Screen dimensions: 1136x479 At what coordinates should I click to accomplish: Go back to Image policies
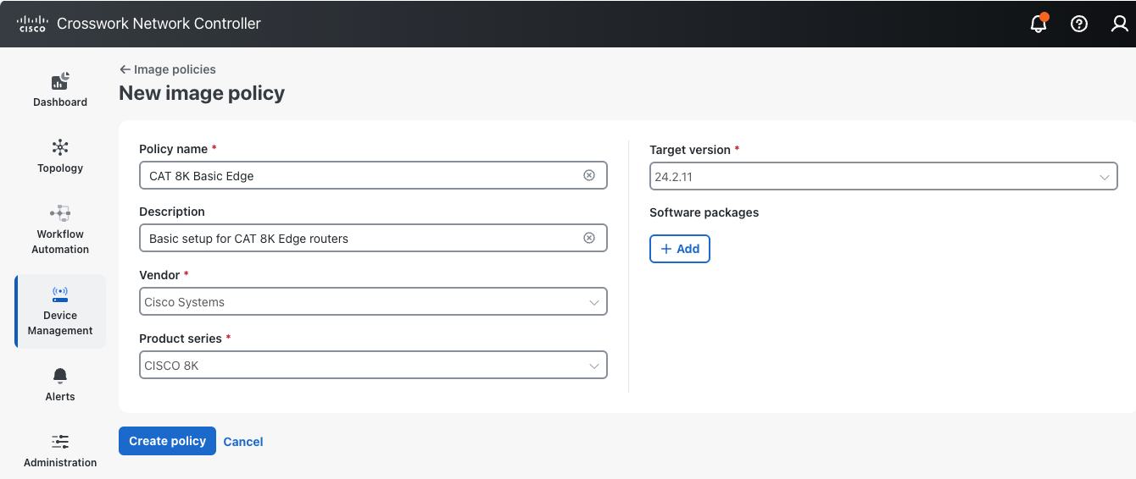pos(168,69)
